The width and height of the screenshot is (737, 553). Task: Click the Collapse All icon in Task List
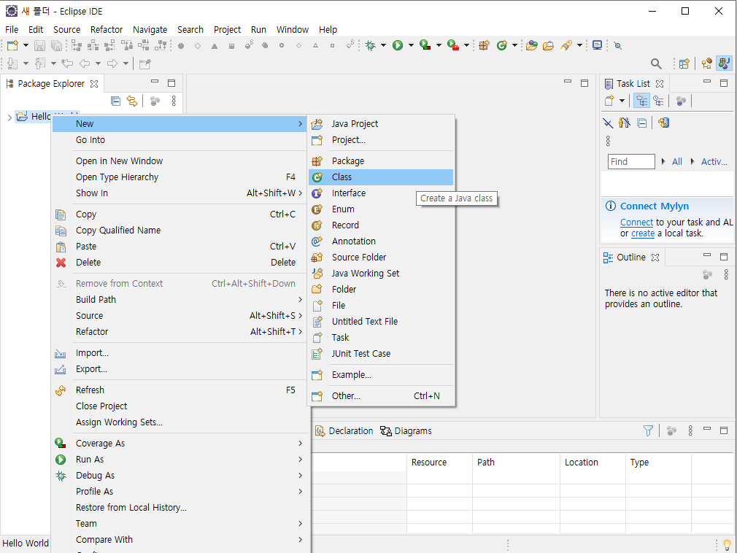(641, 123)
